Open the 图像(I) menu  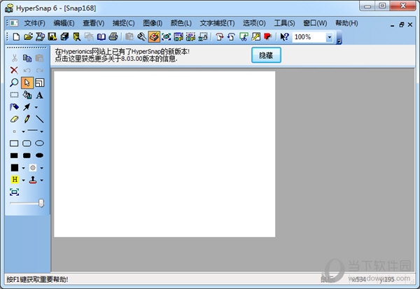(x=153, y=23)
